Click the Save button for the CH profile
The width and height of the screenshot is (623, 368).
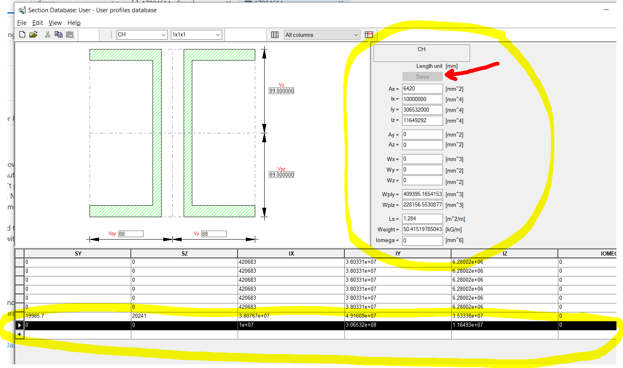422,76
